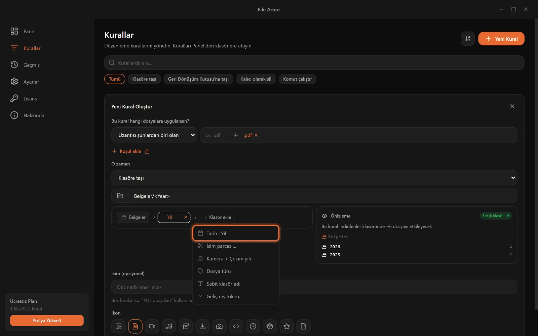Choose İsim parçası… menu option

click(236, 246)
